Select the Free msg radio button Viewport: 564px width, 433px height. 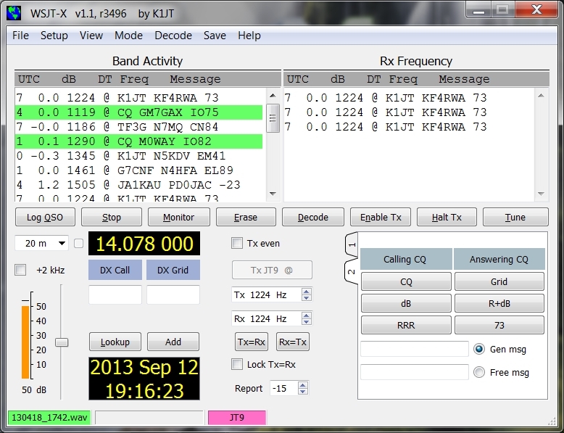pos(479,373)
